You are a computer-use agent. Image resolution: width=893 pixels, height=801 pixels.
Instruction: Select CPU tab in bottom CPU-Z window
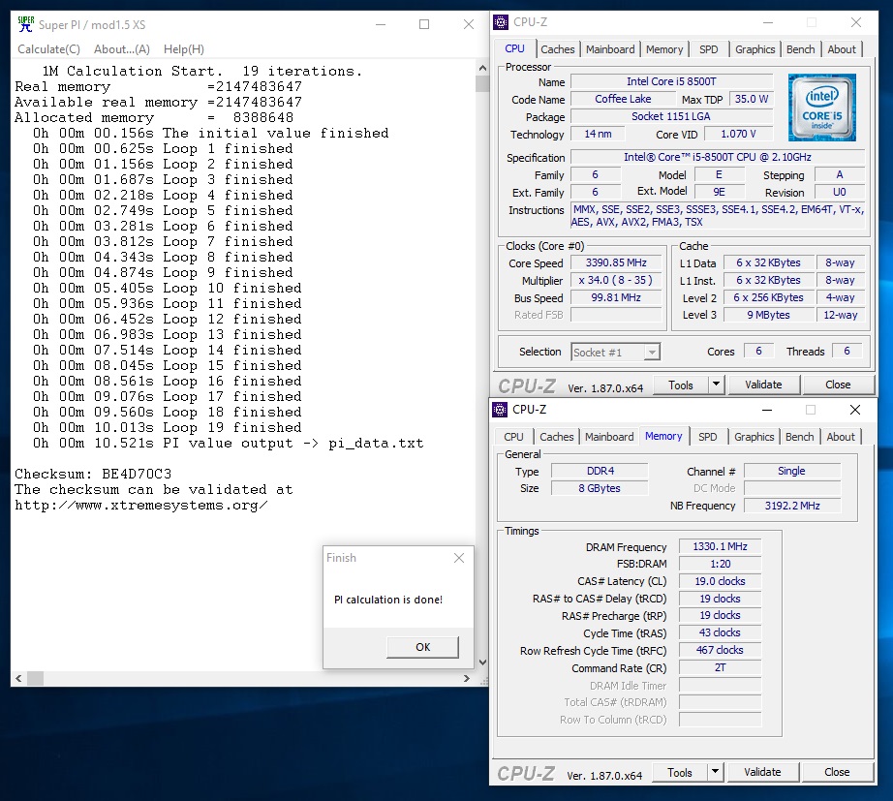(513, 437)
